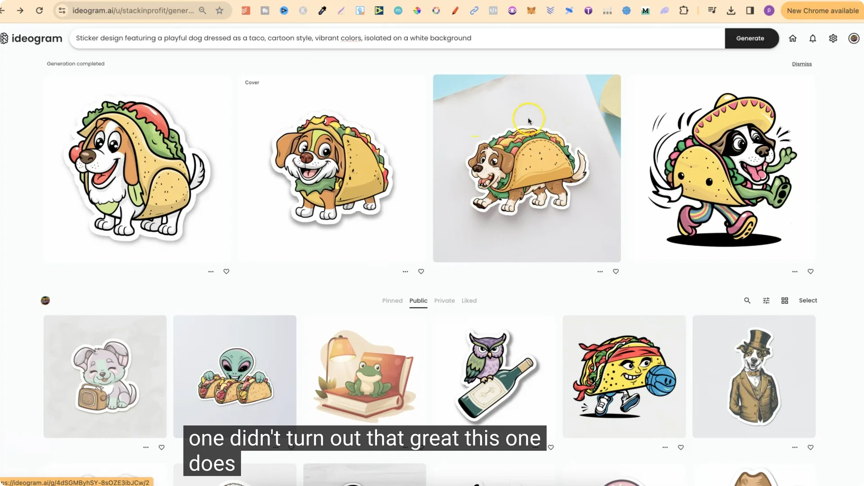Open notifications via the bell icon
864x486 pixels.
[813, 38]
